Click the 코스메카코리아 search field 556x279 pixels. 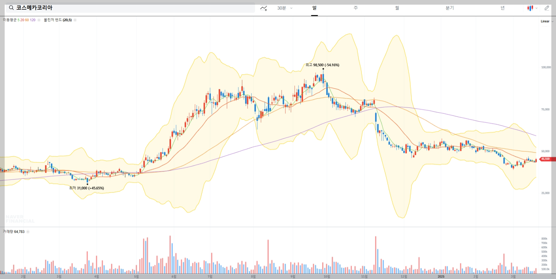point(130,8)
